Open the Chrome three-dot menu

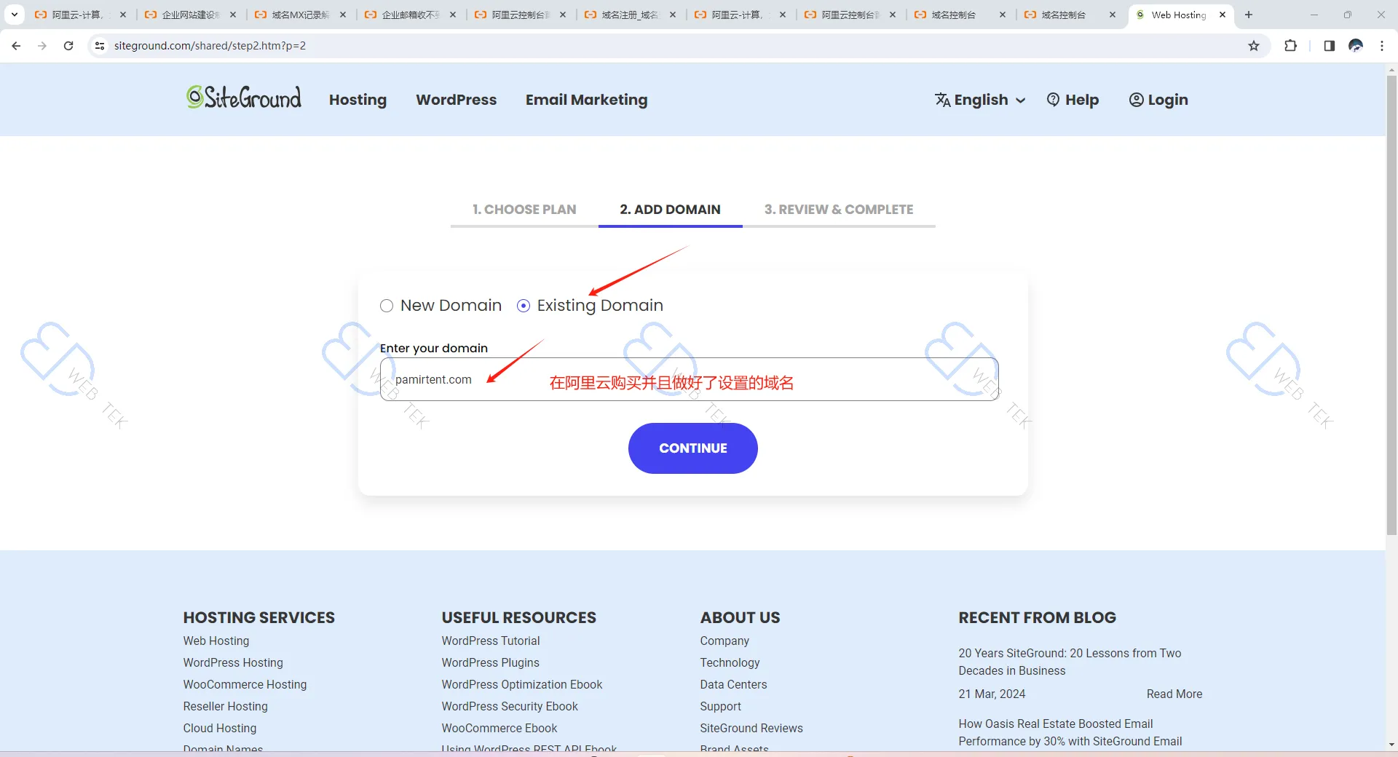coord(1382,46)
